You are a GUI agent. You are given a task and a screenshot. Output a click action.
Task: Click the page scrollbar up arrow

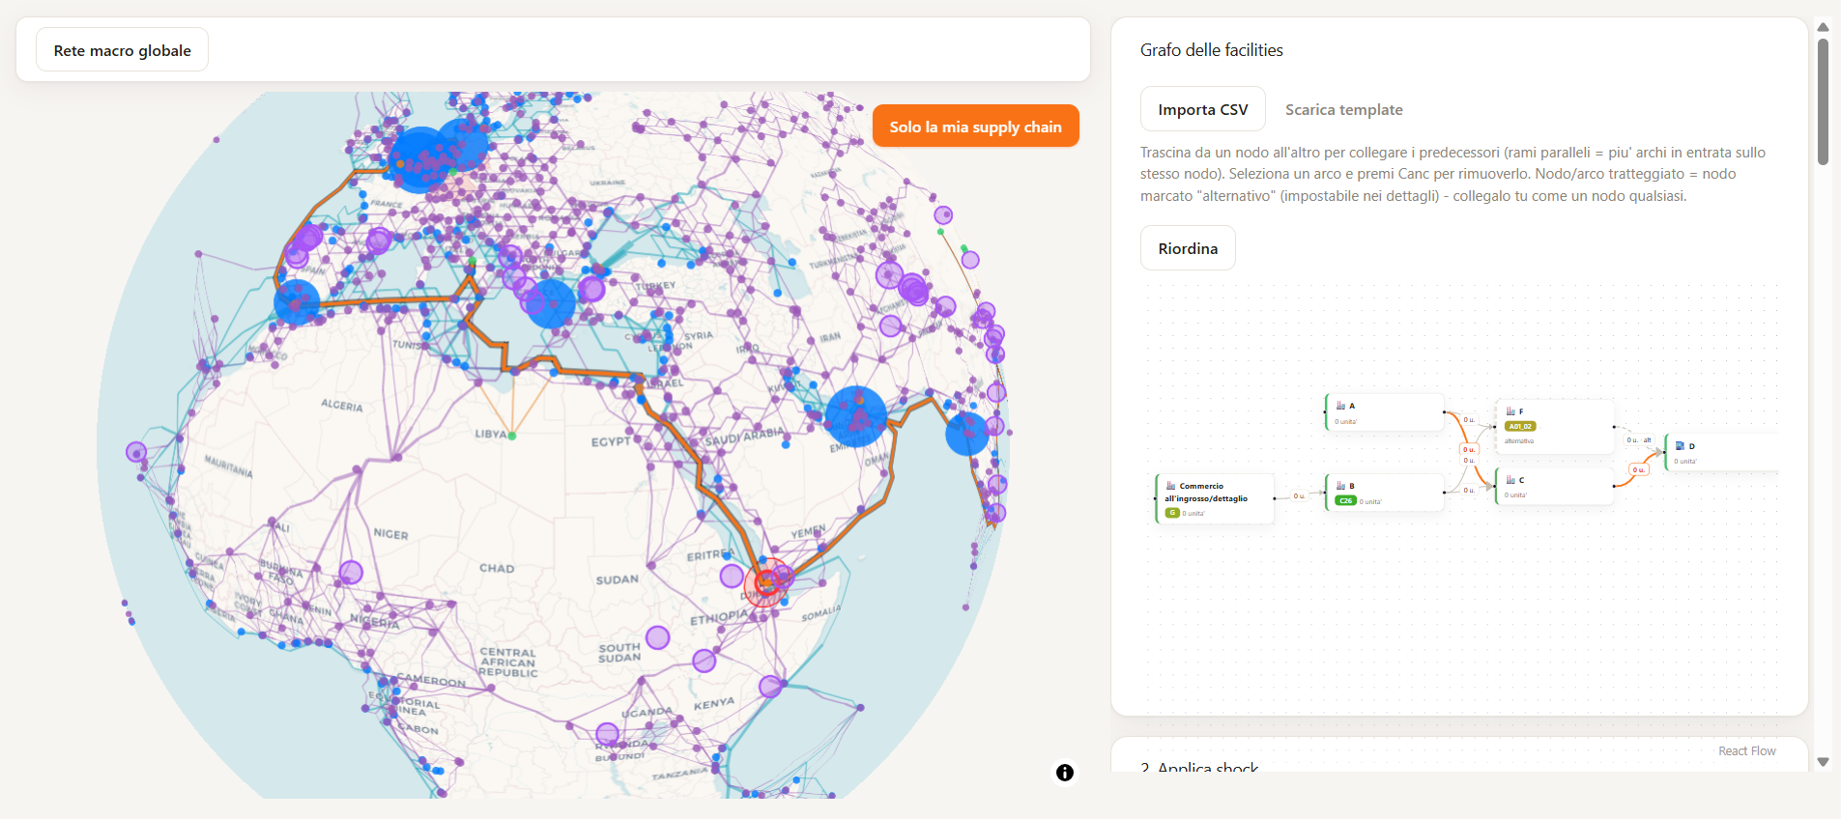coord(1823,27)
